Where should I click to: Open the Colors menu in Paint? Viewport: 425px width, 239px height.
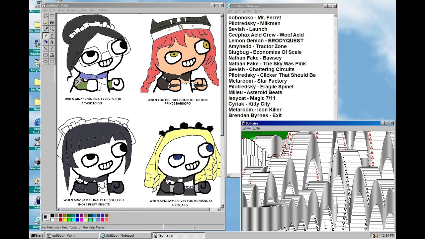(83, 10)
